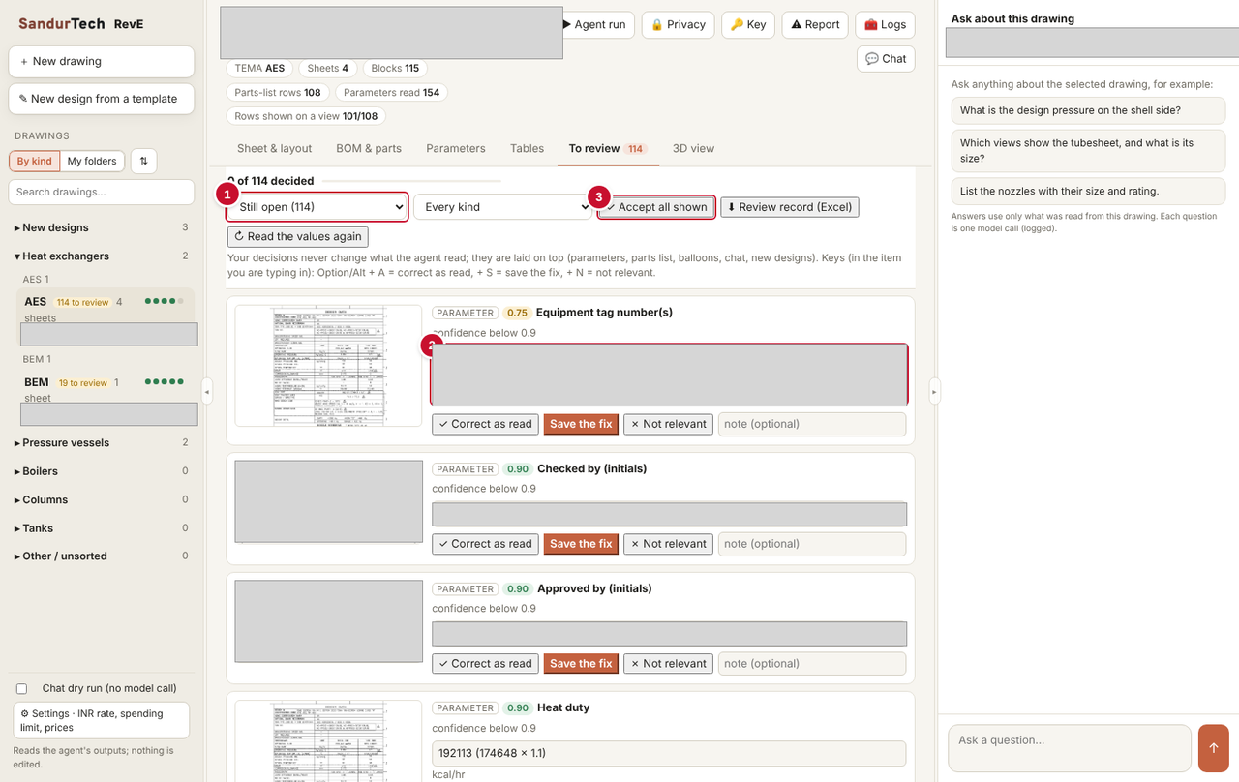Click the sort order swap icon
Screen dimensions: 1239x782
point(143,161)
